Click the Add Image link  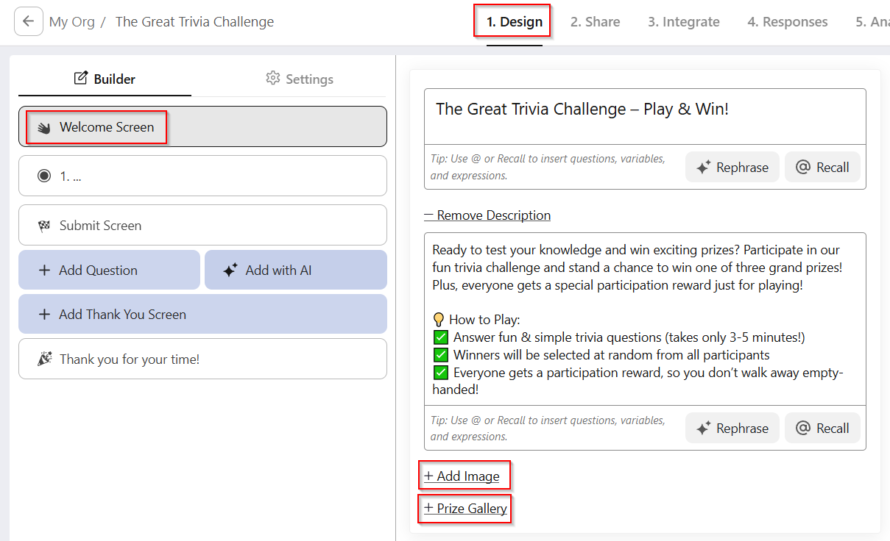[x=462, y=476]
